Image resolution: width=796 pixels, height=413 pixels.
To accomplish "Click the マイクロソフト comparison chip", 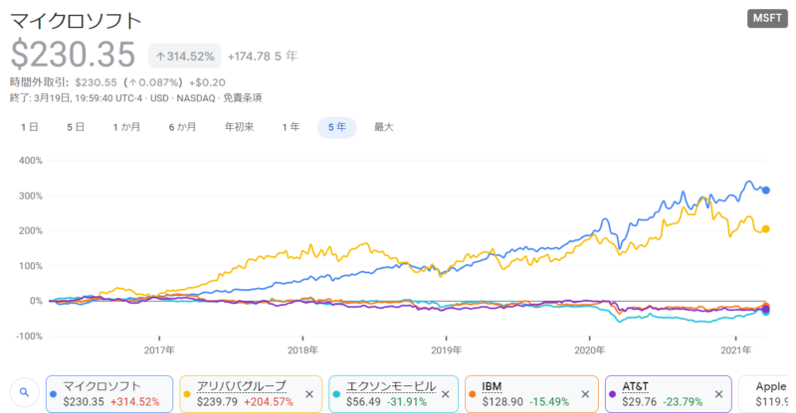I will [109, 394].
